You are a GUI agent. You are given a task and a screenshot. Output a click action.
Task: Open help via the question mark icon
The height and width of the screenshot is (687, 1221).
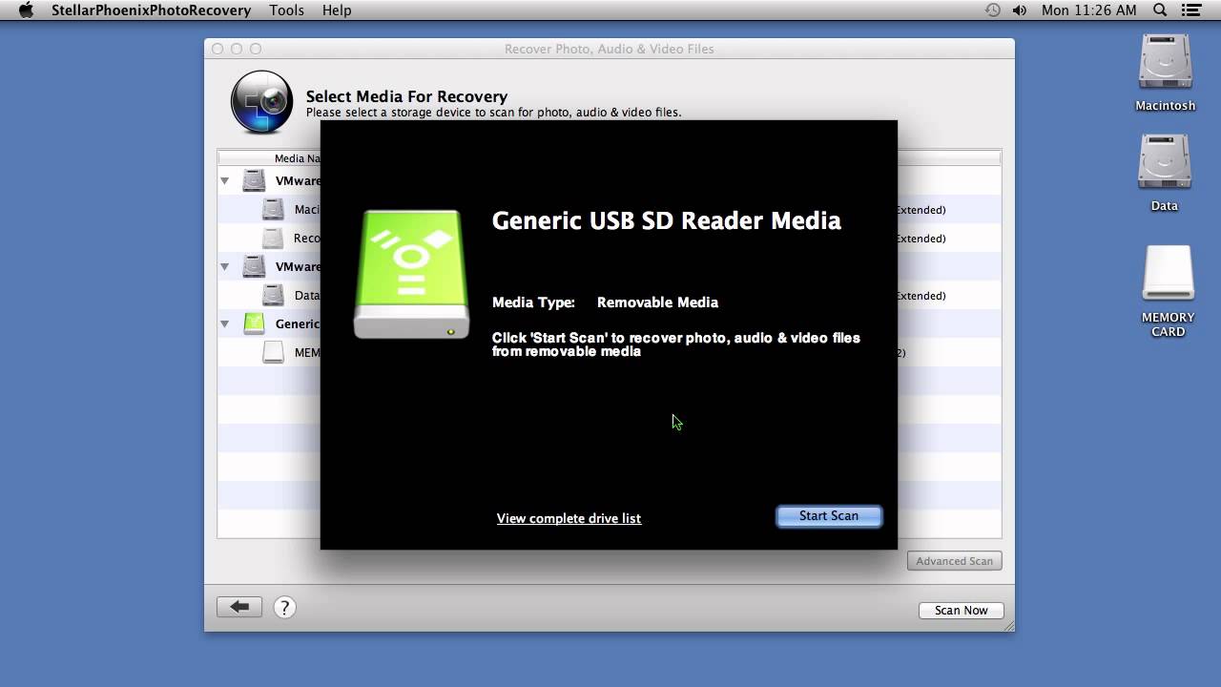[284, 607]
